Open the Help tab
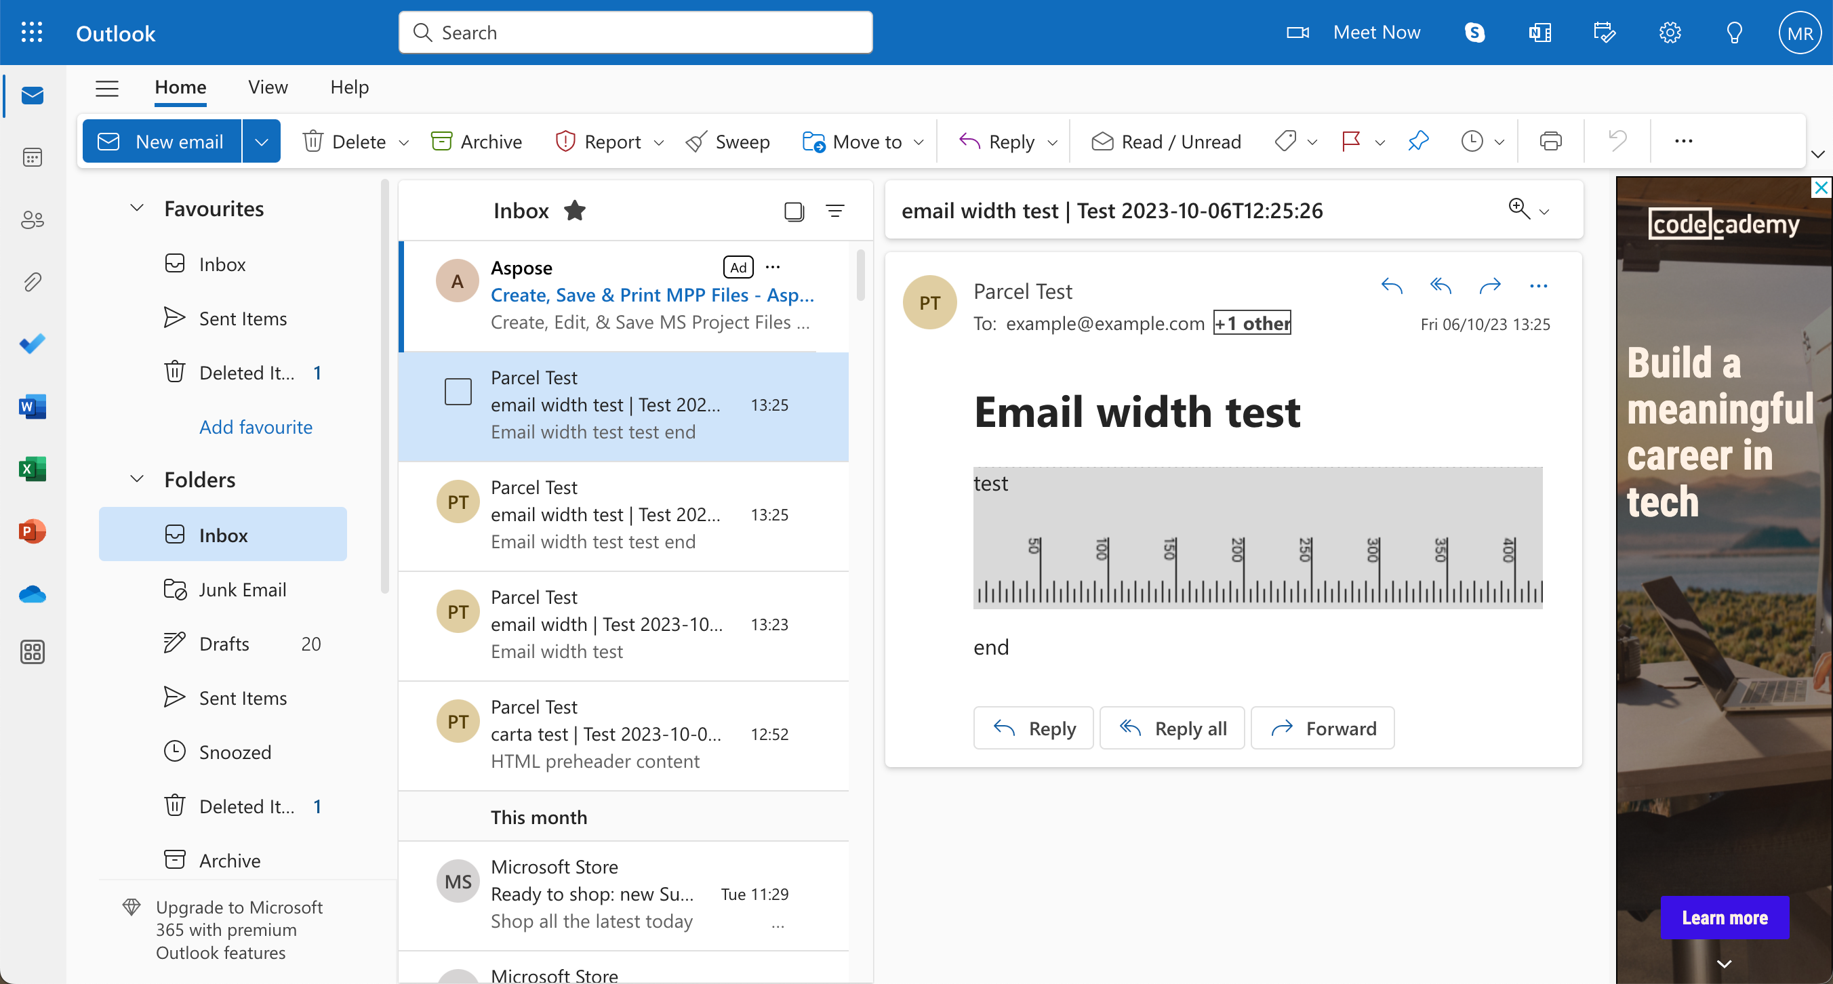1833x984 pixels. [x=349, y=87]
